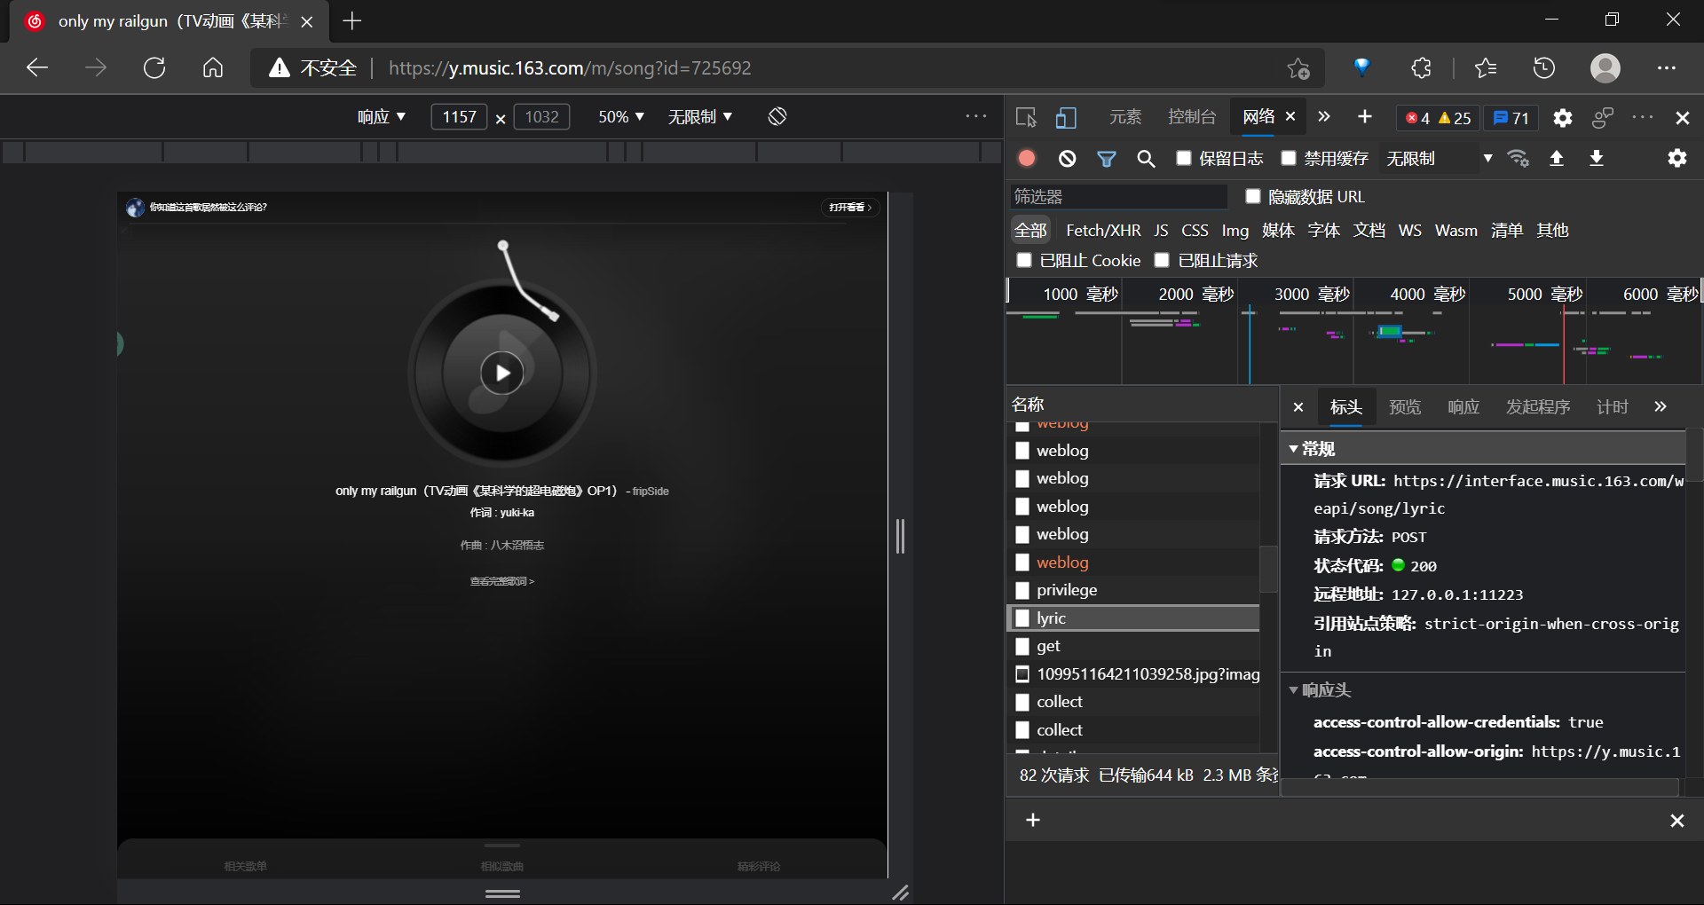Rotate the device viewport orientation
Viewport: 1704px width, 905px height.
(x=777, y=117)
